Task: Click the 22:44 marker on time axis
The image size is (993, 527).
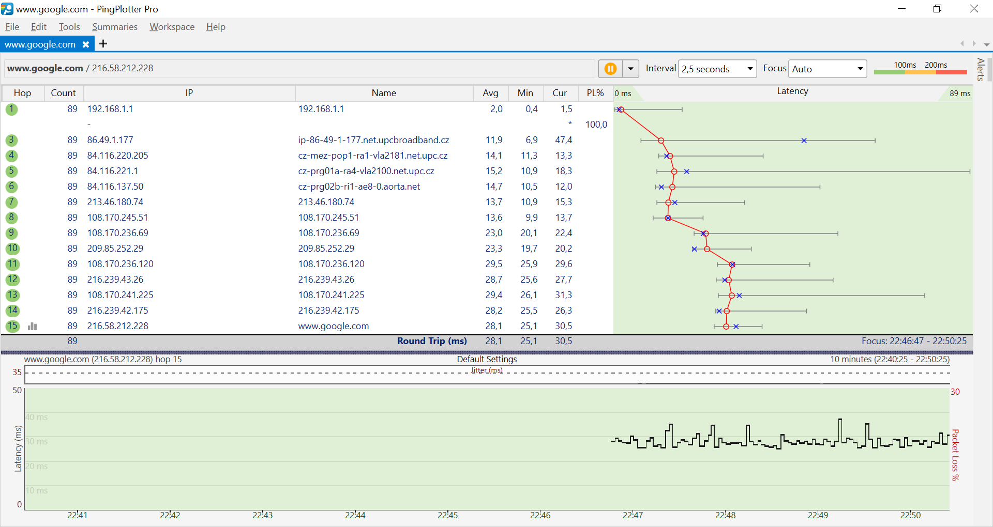Action: click(355, 515)
